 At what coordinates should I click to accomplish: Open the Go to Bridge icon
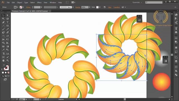pyautogui.click(x=67, y=3)
